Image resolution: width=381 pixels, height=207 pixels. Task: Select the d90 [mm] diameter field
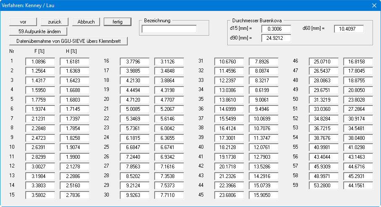(x=276, y=38)
